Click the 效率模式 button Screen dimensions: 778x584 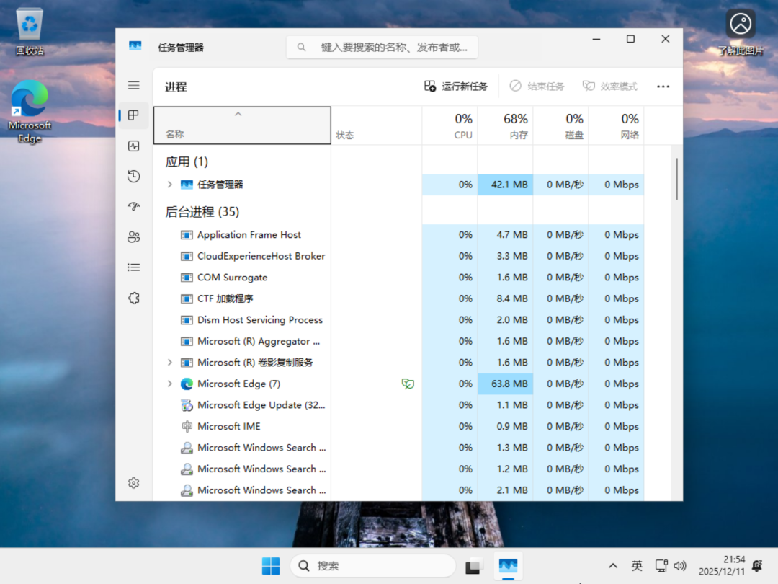click(x=610, y=87)
